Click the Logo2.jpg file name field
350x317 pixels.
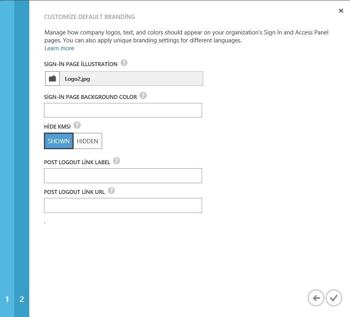(x=131, y=79)
